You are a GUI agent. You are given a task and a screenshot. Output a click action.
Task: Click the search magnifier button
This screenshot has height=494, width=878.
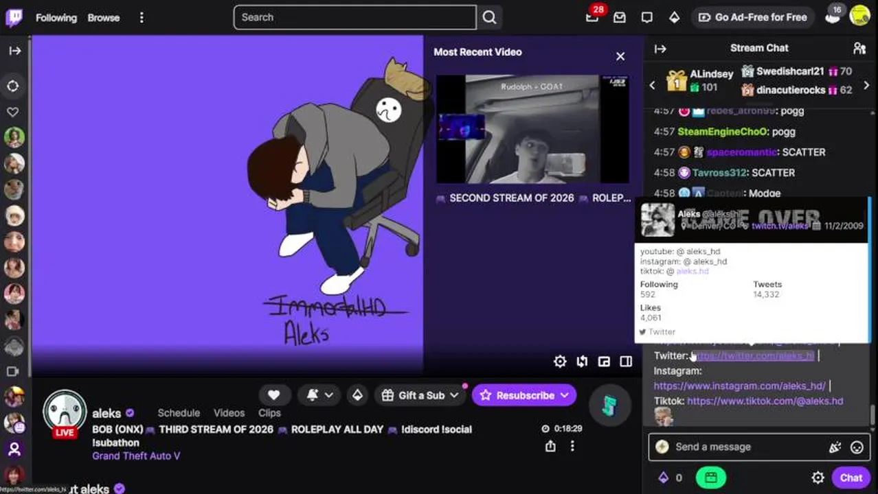pyautogui.click(x=489, y=17)
